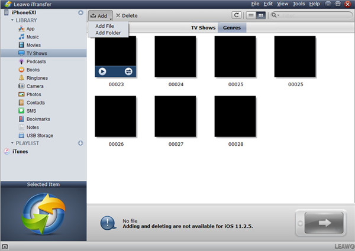Choose Add Folder from menu
The image size is (355, 251).
click(x=108, y=32)
